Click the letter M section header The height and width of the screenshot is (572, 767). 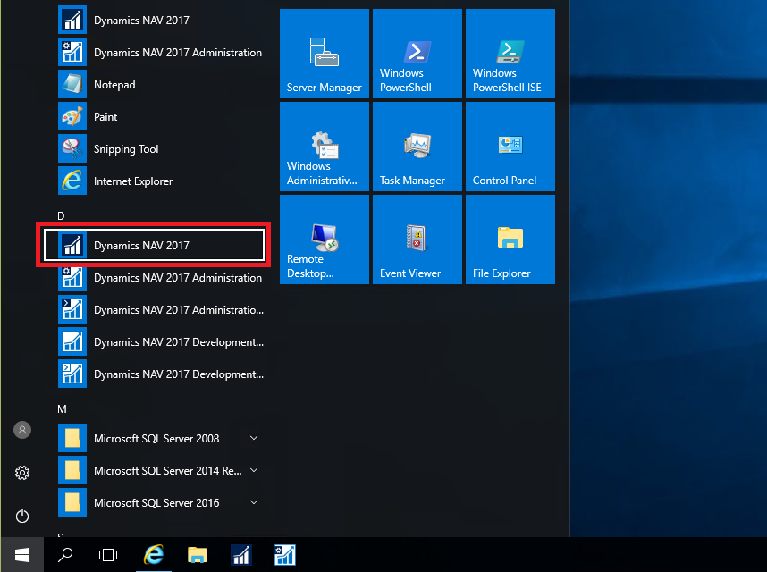click(62, 409)
